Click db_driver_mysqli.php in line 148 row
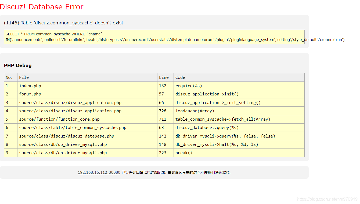This screenshot has height=204, width=360. click(x=87, y=144)
